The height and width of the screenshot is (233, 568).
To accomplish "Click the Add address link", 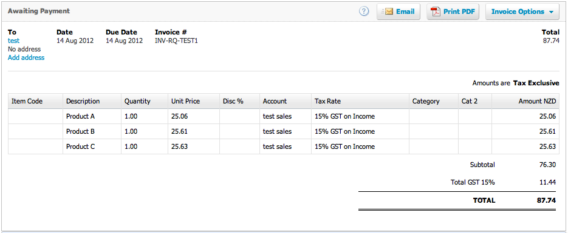I will pos(26,57).
